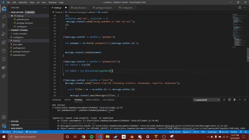Viewport: 249px width, 140px height.
Task: Open the View menu
Action: [x=32, y=2]
